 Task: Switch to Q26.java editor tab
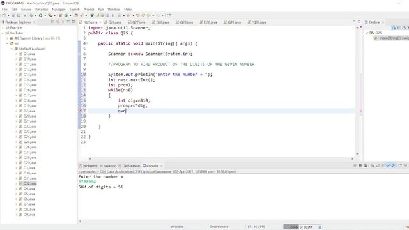[x=113, y=22]
